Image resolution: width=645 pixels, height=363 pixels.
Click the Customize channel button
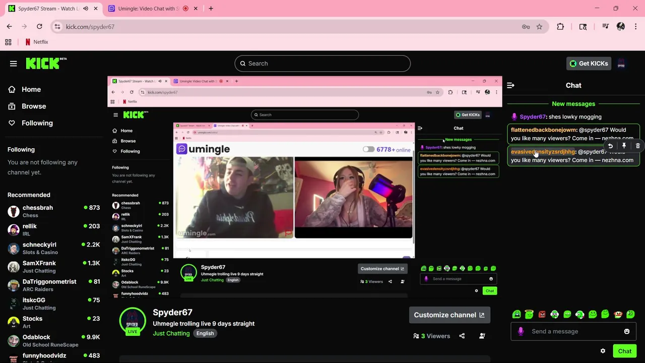click(x=449, y=315)
